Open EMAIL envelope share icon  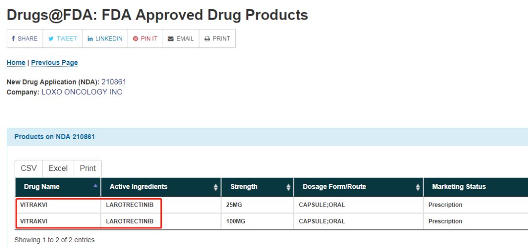tap(171, 39)
